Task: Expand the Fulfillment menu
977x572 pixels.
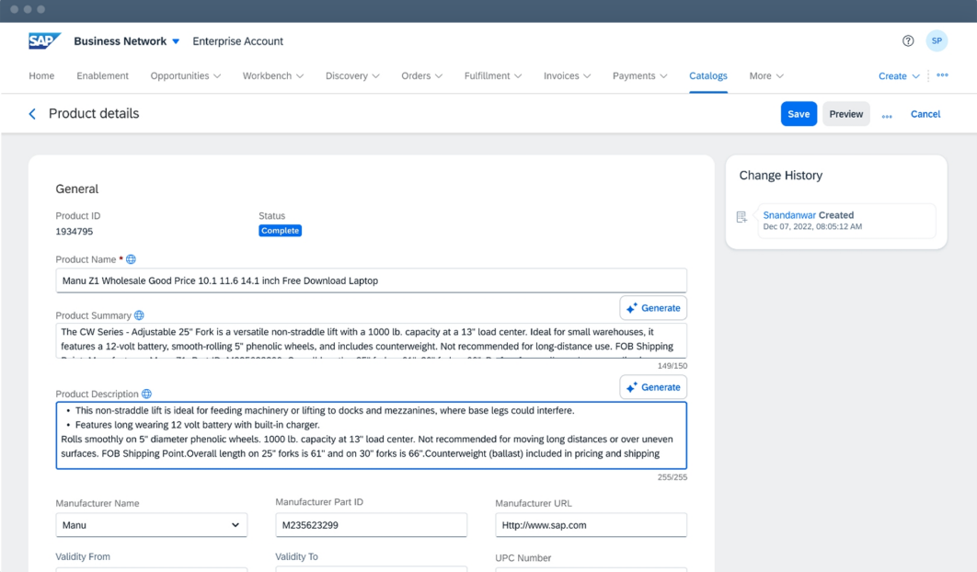Action: [493, 76]
